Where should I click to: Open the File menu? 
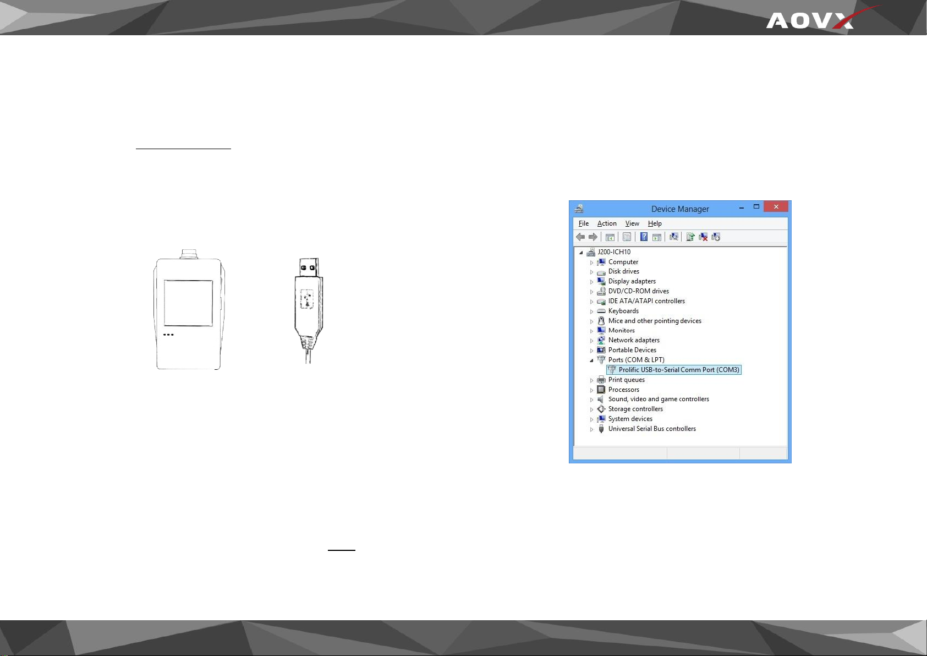(584, 223)
